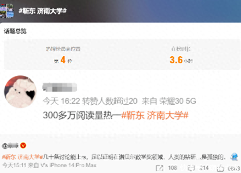Click the 今天 16:22 timestamp
This screenshot has height=173, width=241.
pos(61,101)
